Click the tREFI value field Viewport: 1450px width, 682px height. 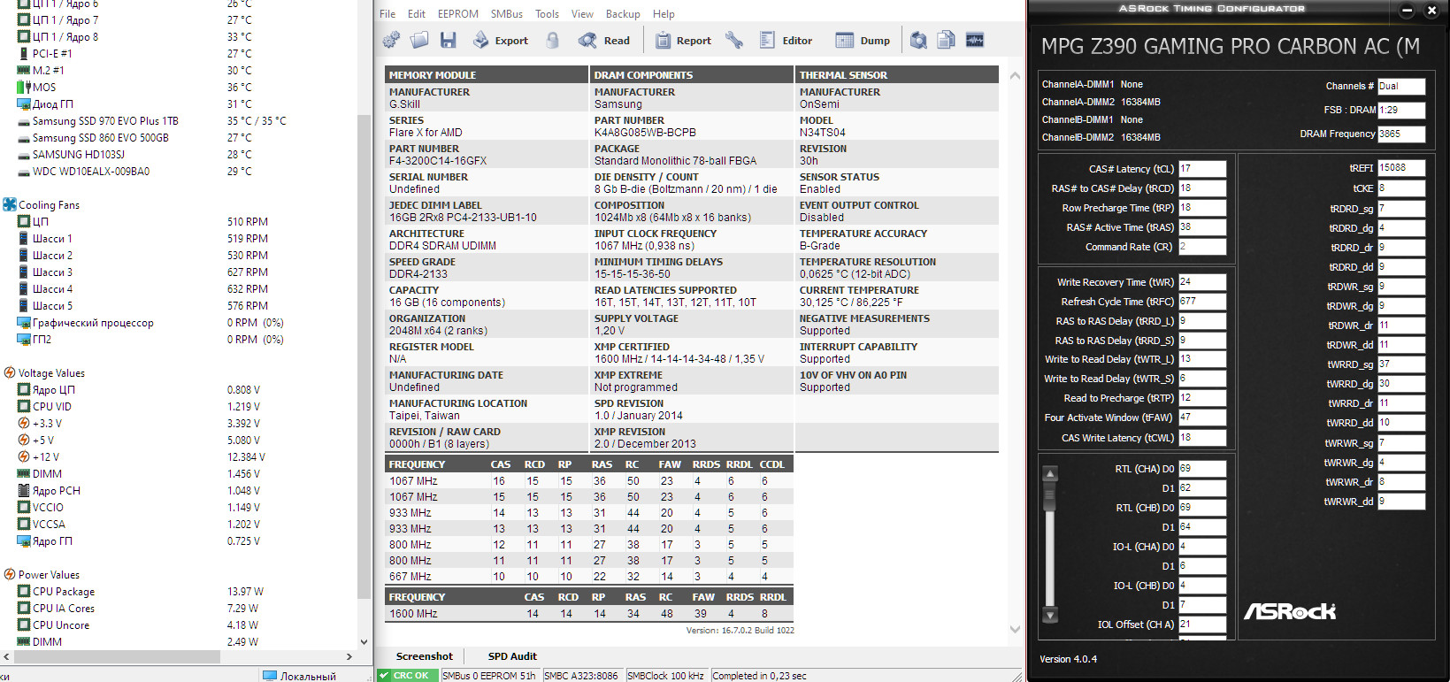(1401, 168)
